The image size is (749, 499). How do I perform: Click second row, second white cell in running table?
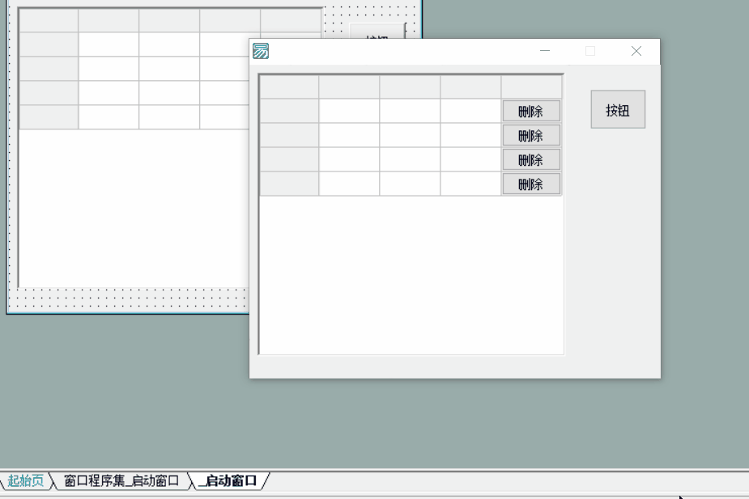pos(410,135)
